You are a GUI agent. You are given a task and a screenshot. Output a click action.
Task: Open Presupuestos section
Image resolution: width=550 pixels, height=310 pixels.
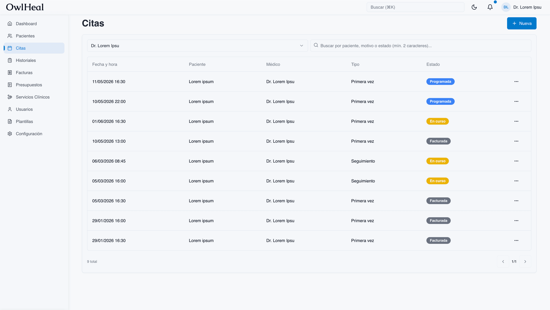[34, 85]
